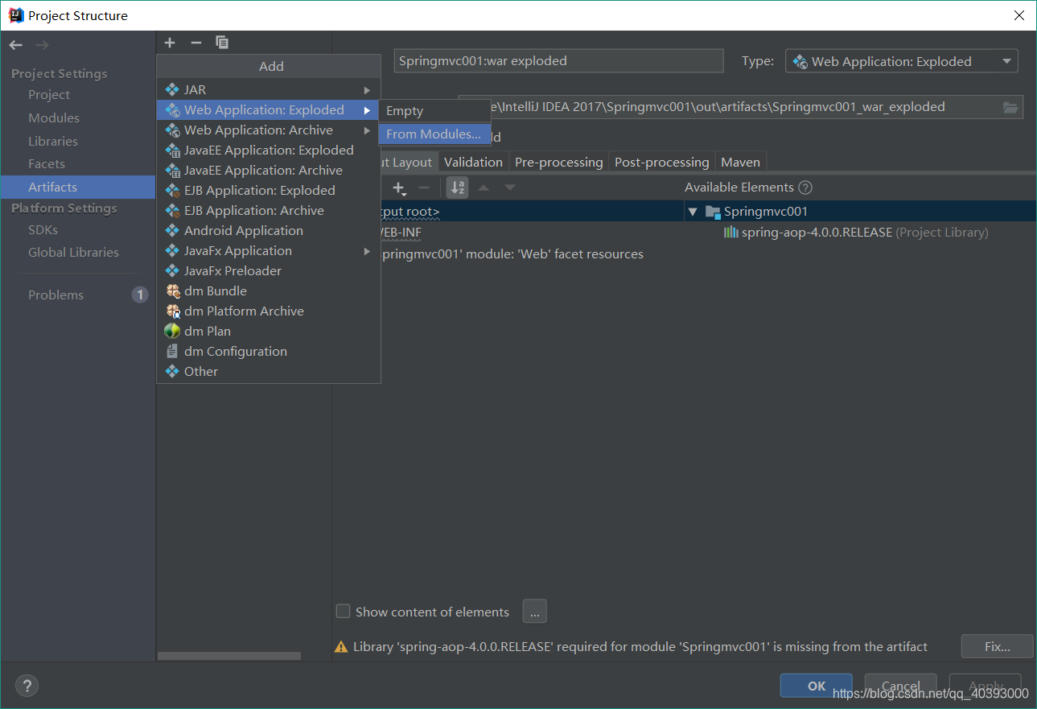Select JavaEE Application: Archive entry

coord(268,170)
